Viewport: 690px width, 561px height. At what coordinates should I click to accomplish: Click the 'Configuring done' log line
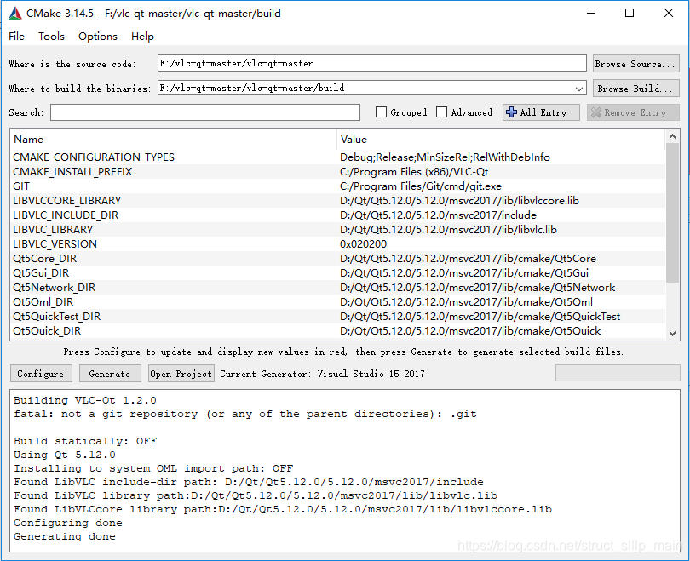click(x=68, y=524)
